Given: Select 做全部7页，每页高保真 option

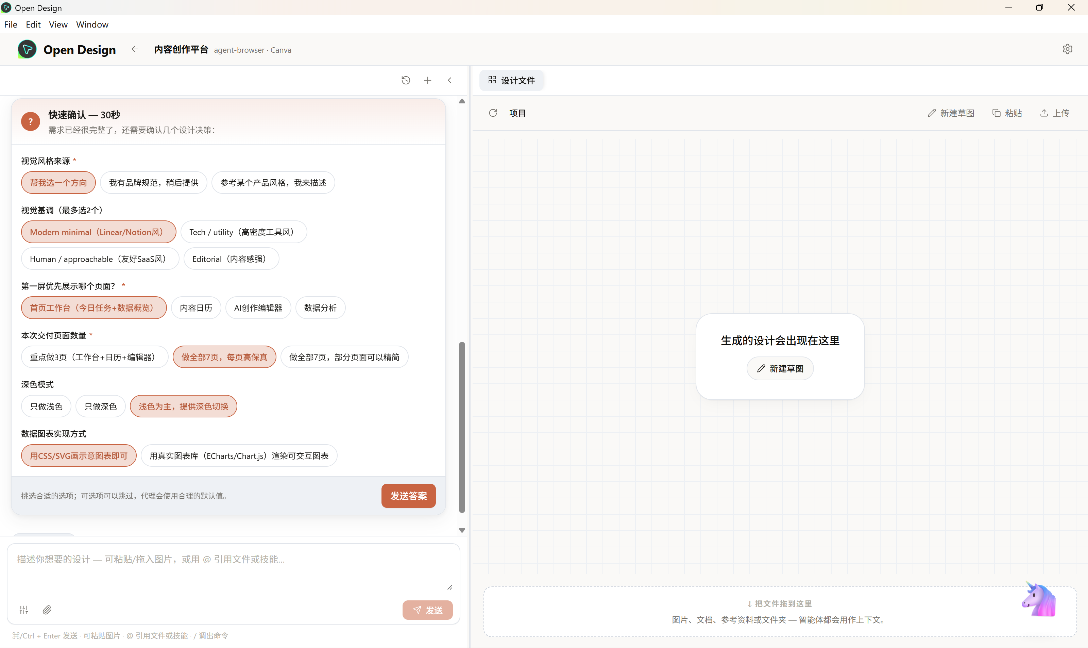Looking at the screenshot, I should pyautogui.click(x=224, y=357).
